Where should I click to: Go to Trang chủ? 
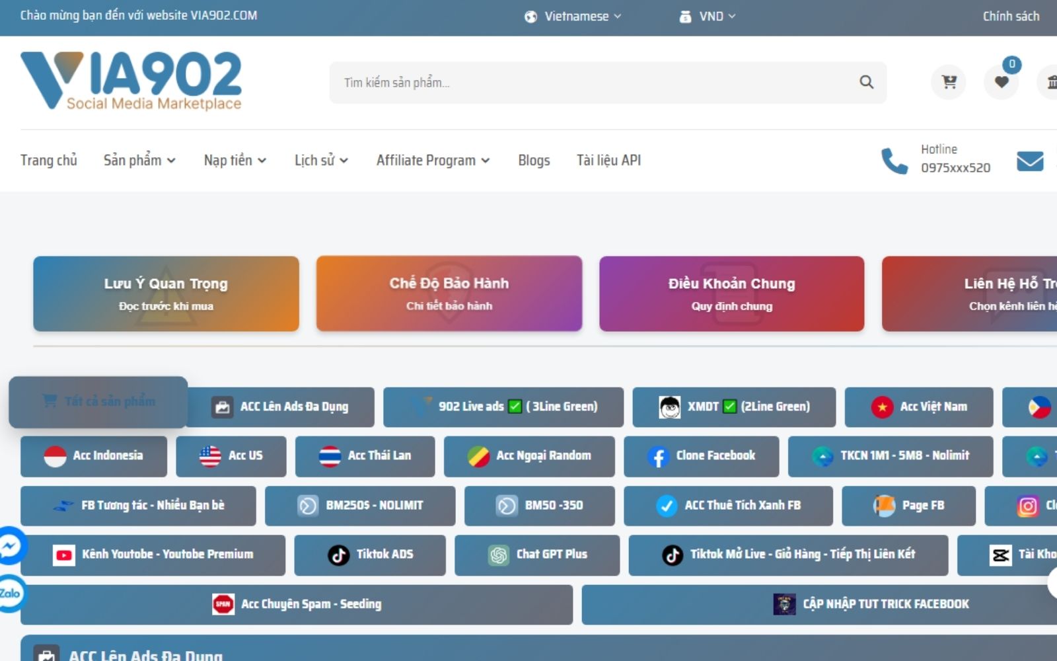click(49, 161)
